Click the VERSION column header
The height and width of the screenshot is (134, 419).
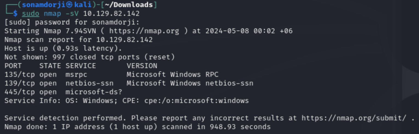[x=142, y=66]
